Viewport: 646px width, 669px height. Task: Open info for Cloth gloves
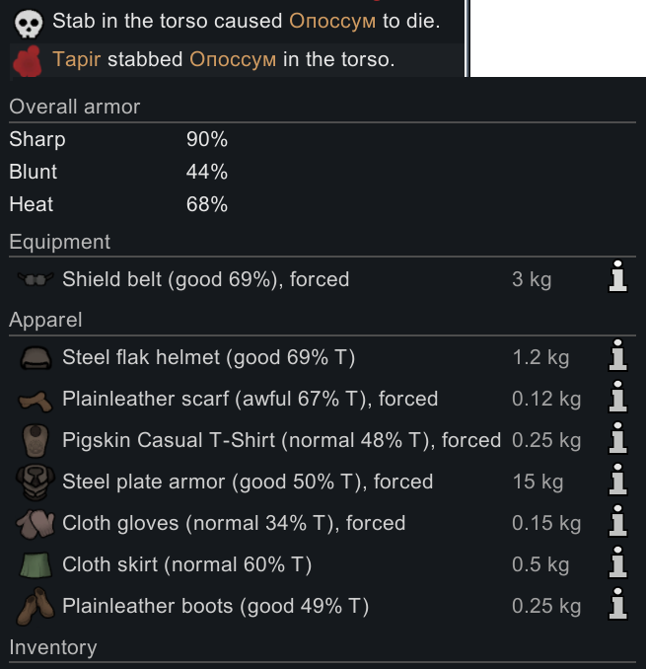(x=617, y=523)
